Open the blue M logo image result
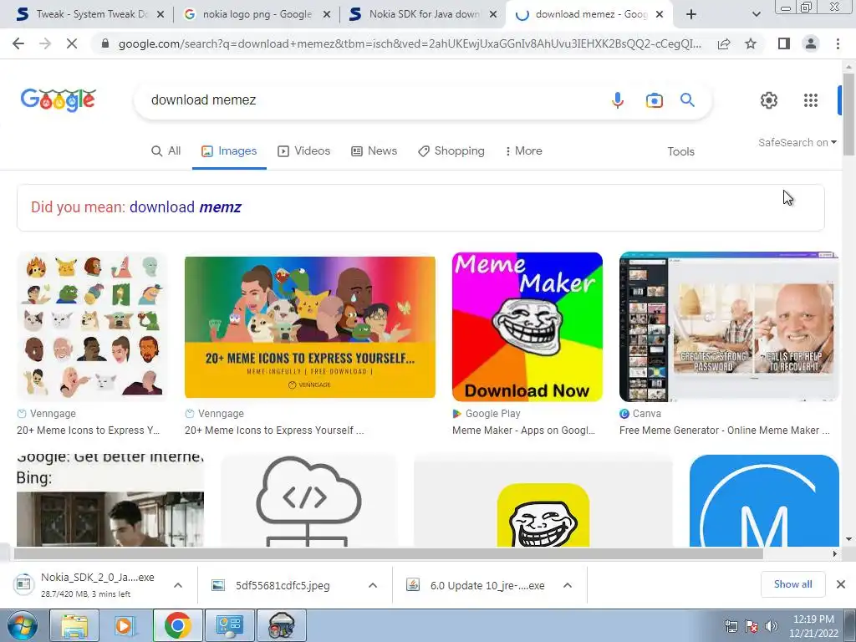Viewport: 856px width, 642px height. click(764, 501)
